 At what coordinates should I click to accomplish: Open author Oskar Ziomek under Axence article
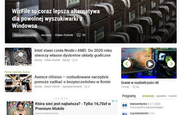pyautogui.click(x=52, y=87)
